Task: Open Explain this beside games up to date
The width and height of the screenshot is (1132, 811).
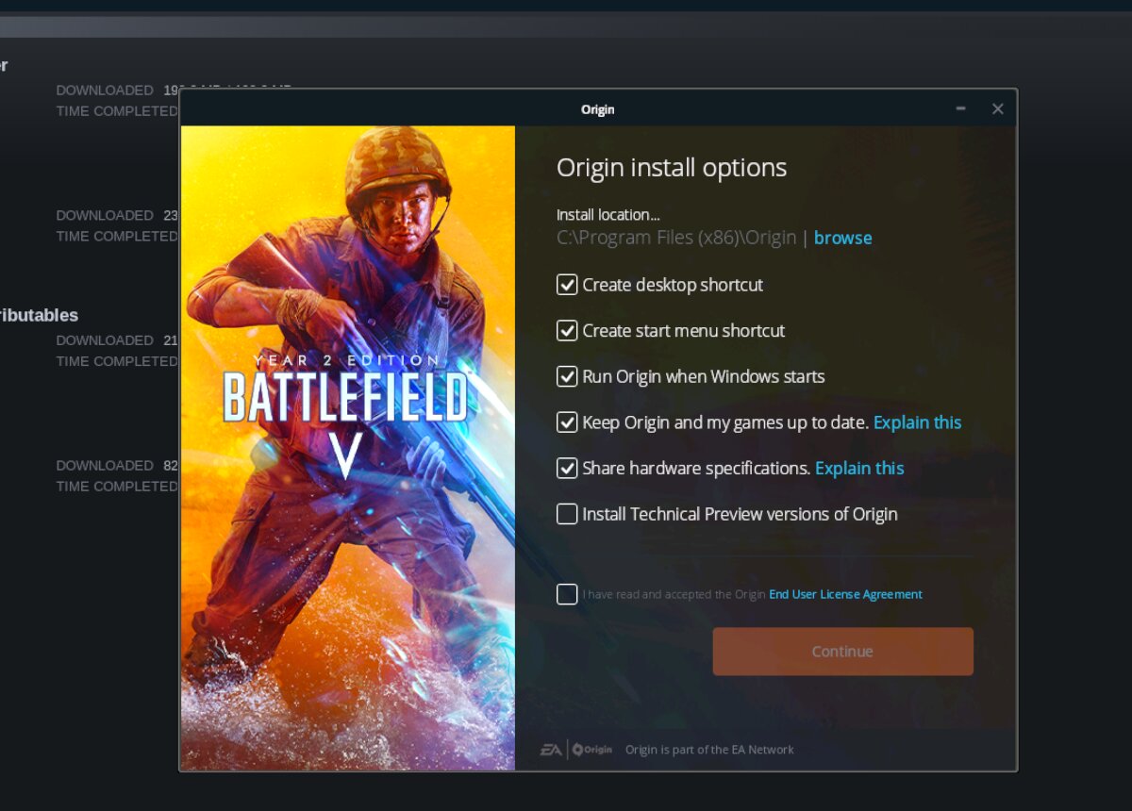Action: [x=917, y=422]
